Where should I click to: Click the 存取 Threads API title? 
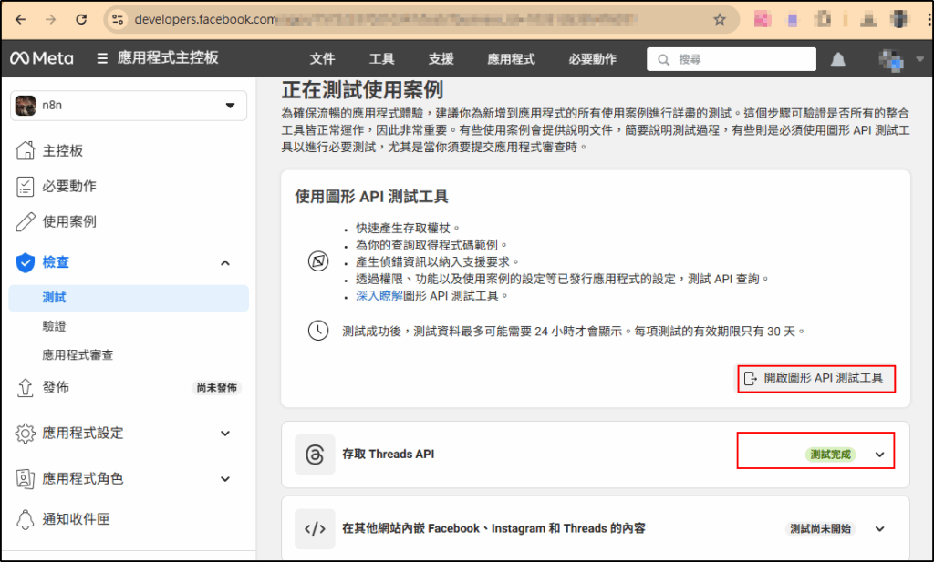(x=389, y=455)
